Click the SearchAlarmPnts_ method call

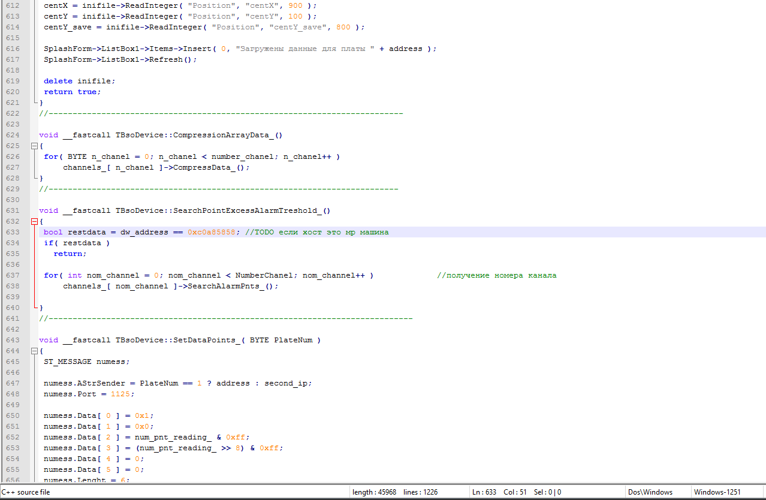(x=223, y=286)
